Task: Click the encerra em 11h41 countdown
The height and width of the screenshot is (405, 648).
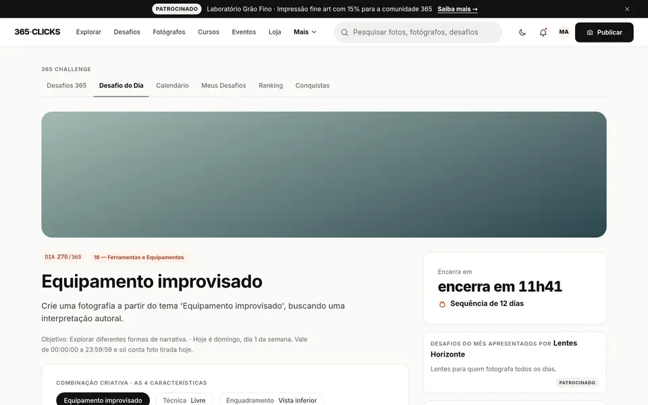Action: coord(500,286)
